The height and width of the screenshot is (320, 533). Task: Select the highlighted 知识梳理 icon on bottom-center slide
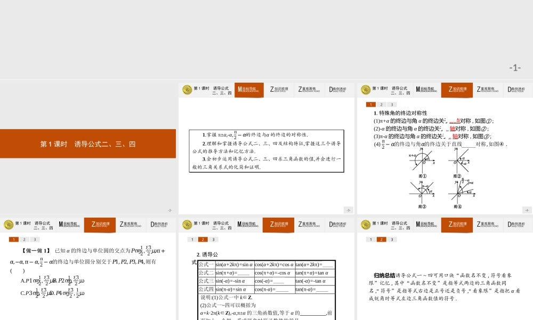pyautogui.click(x=278, y=225)
